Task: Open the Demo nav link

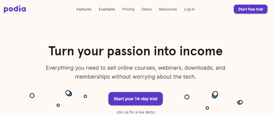Action: coord(147,9)
